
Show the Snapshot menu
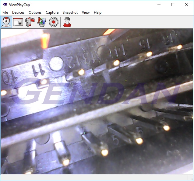click(x=70, y=13)
